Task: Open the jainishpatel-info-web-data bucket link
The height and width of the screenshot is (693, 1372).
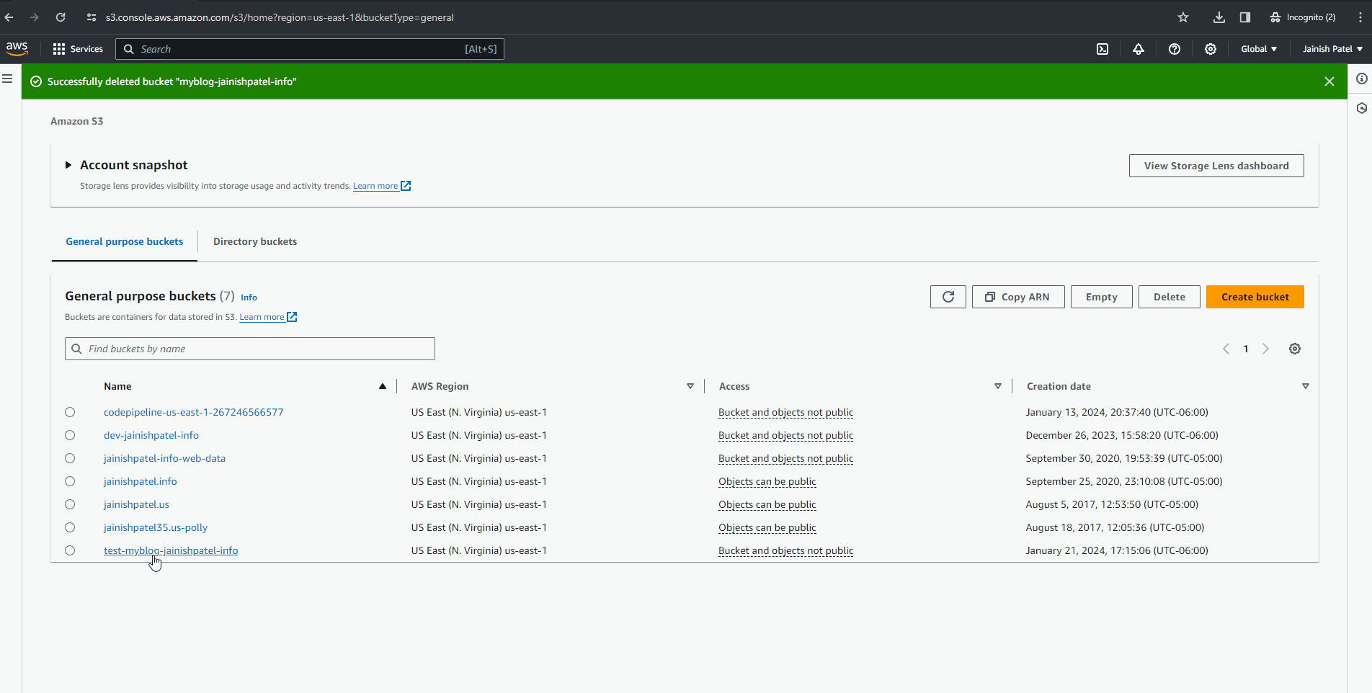Action: click(164, 458)
